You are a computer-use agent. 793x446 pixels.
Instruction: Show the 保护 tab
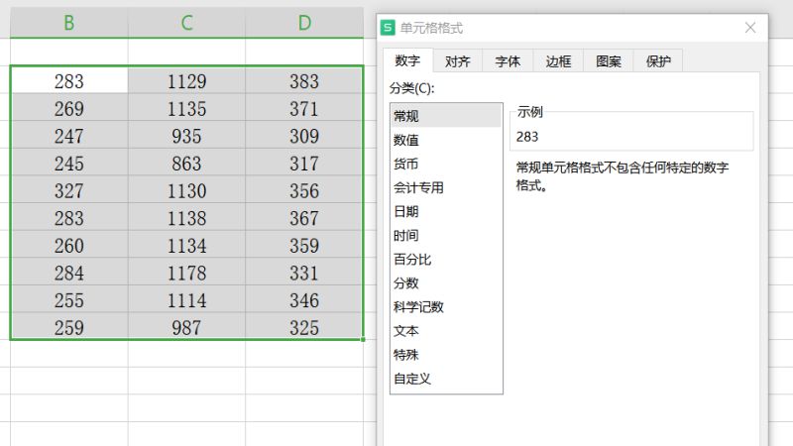tap(658, 61)
